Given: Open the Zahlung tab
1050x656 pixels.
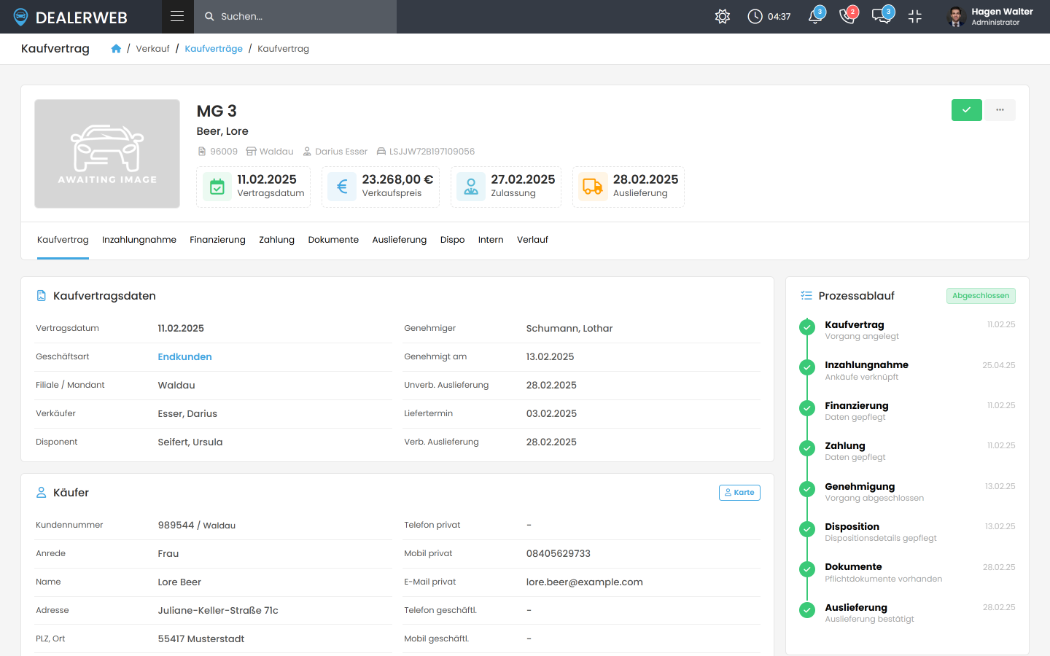Looking at the screenshot, I should (276, 240).
